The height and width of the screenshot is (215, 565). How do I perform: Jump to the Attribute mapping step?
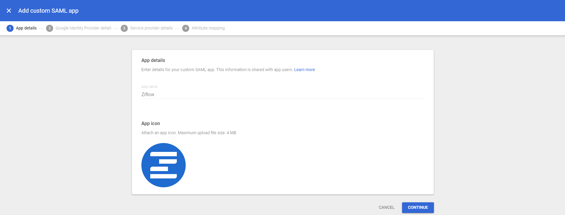208,28
